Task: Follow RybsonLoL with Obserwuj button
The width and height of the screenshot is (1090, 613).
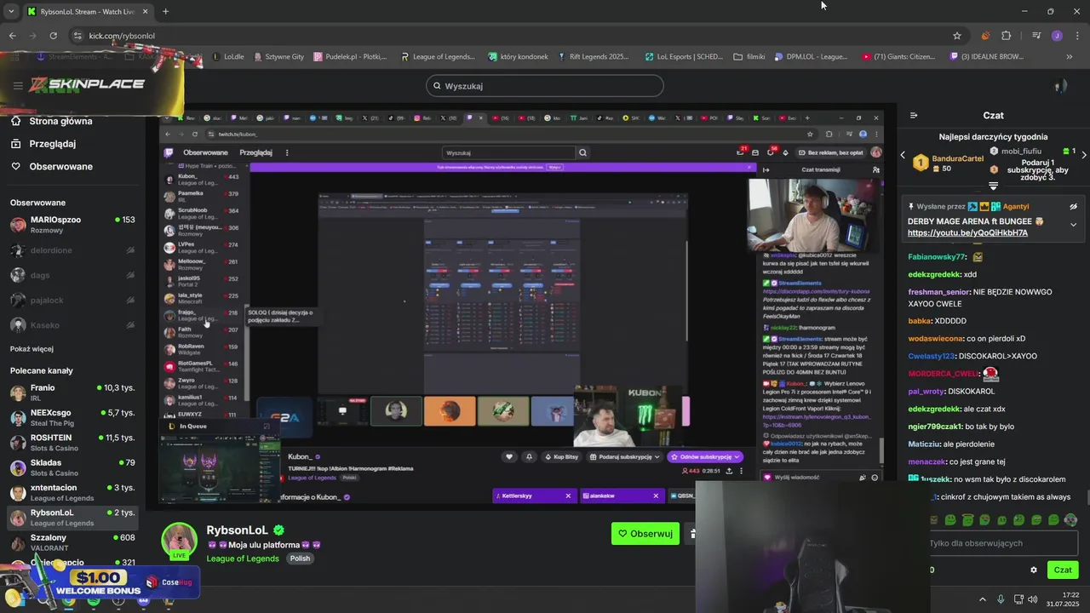Action: pos(645,534)
